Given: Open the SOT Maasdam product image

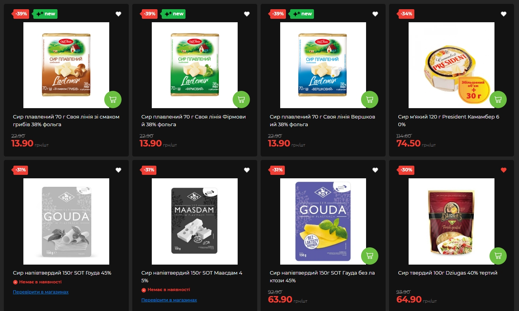Looking at the screenshot, I should [195, 221].
